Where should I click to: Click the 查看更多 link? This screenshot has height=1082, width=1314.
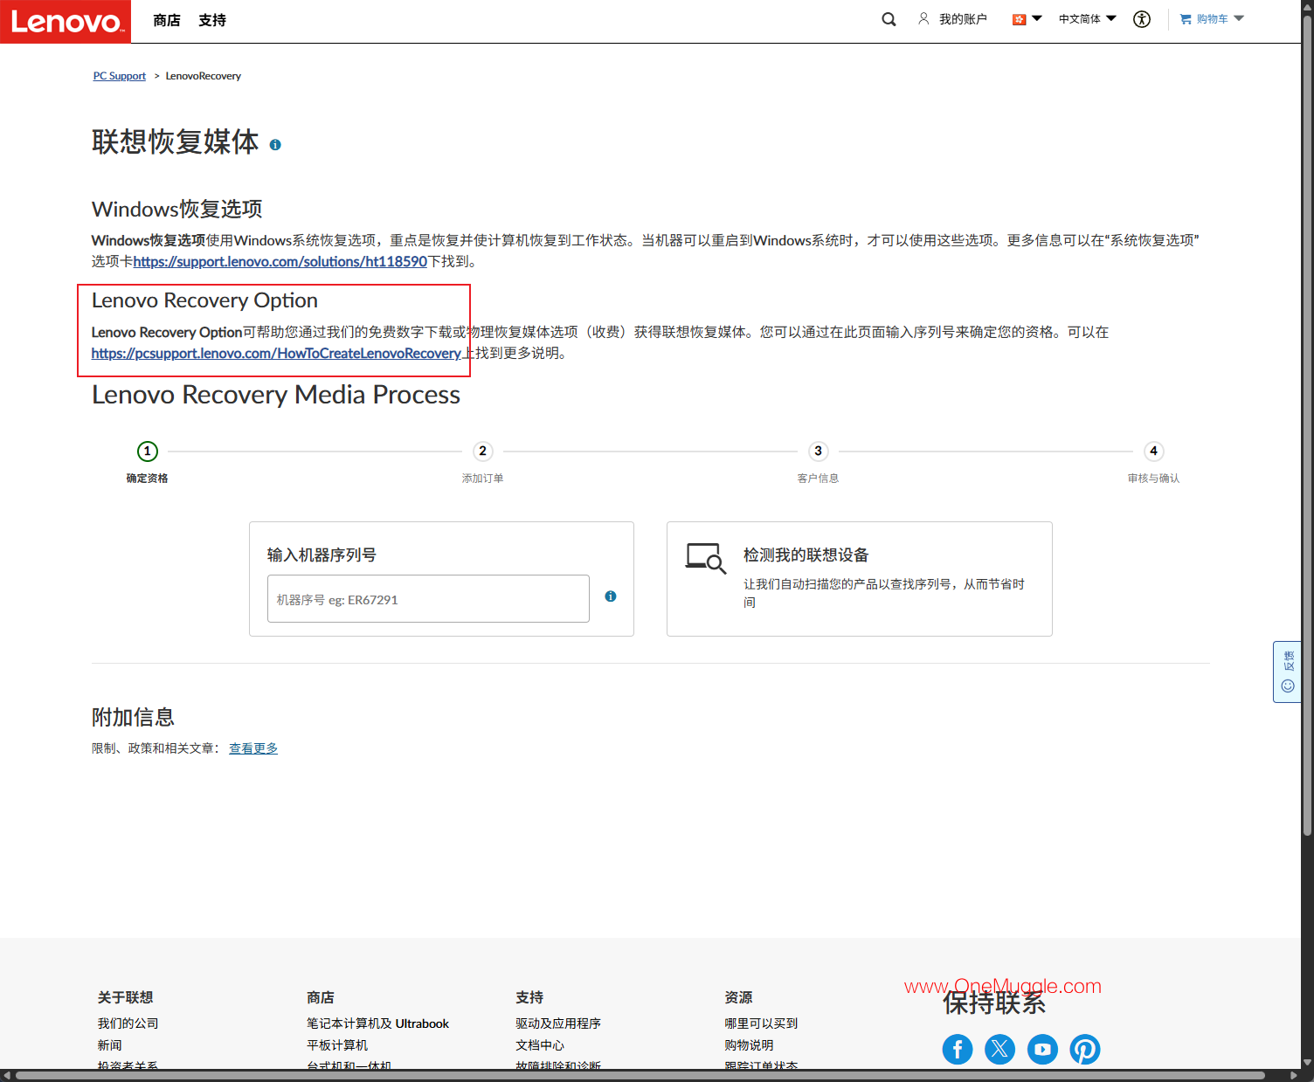tap(253, 748)
